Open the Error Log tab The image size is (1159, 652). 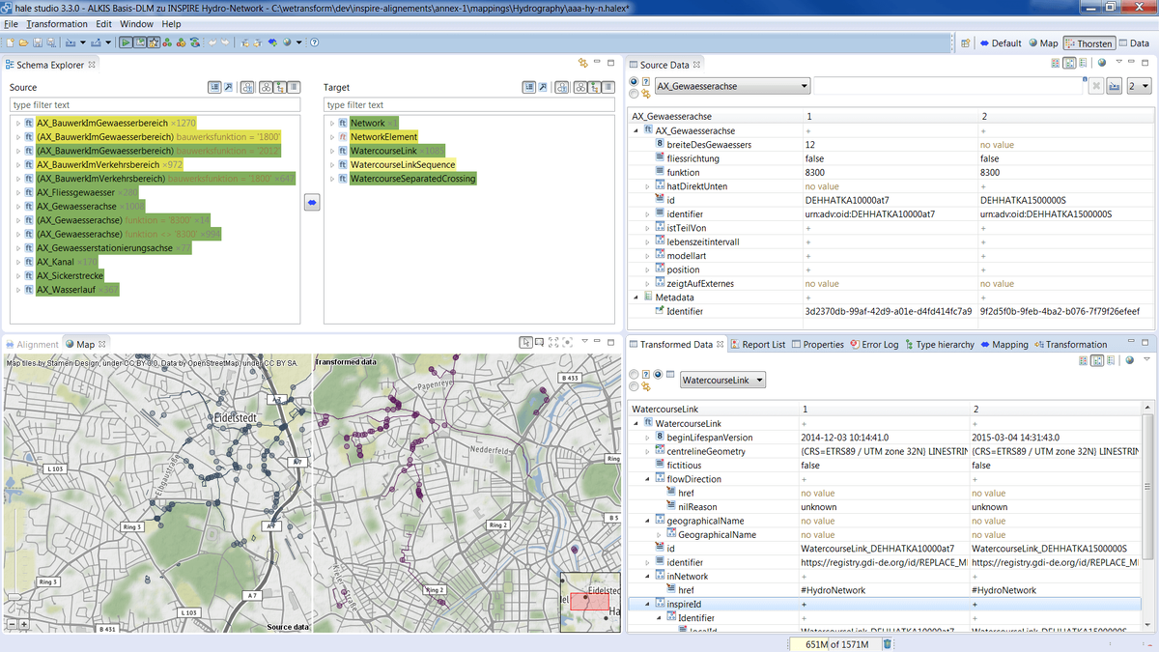[874, 344]
